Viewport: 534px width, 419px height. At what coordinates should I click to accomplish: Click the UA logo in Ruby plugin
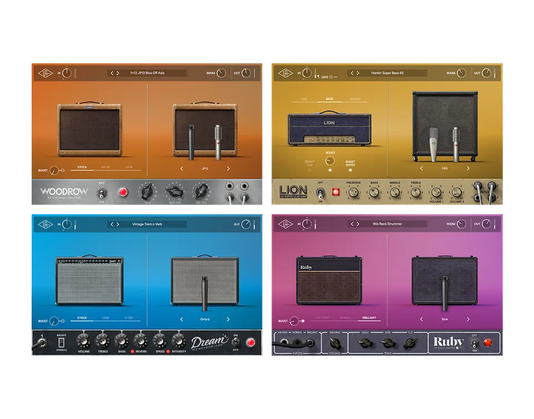pyautogui.click(x=285, y=224)
